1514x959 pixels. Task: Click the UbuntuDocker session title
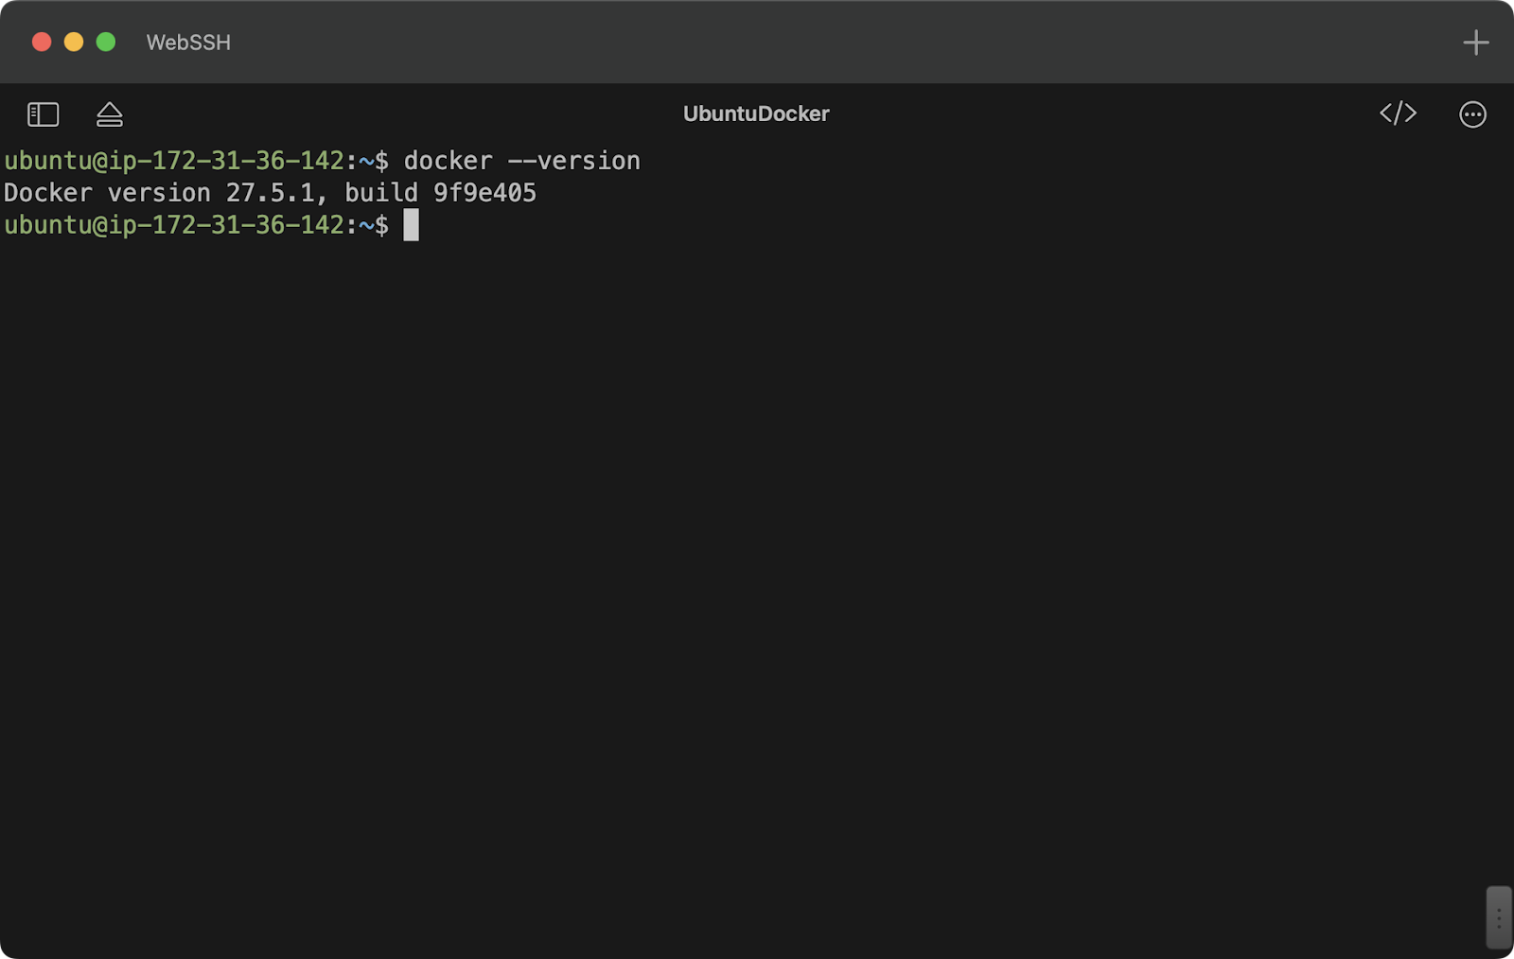pos(756,113)
